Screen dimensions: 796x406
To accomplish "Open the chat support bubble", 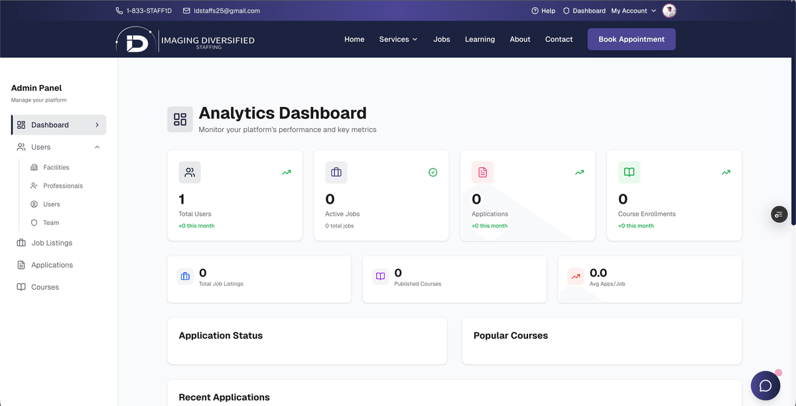I will (765, 385).
